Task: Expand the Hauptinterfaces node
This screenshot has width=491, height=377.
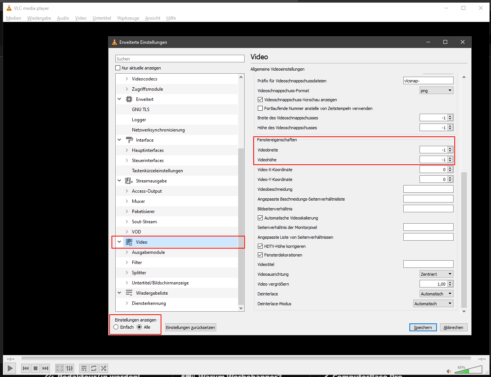Action: click(127, 150)
